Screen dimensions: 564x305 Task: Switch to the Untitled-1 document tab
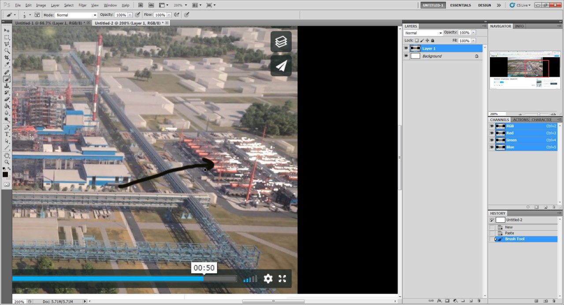click(52, 23)
